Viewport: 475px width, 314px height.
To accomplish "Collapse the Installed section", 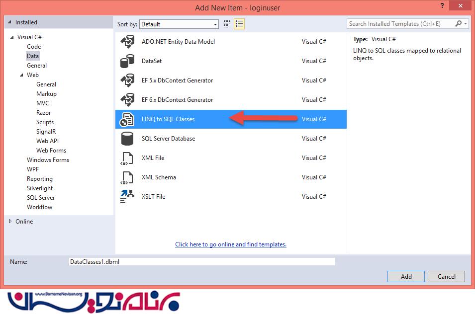I will [9, 22].
